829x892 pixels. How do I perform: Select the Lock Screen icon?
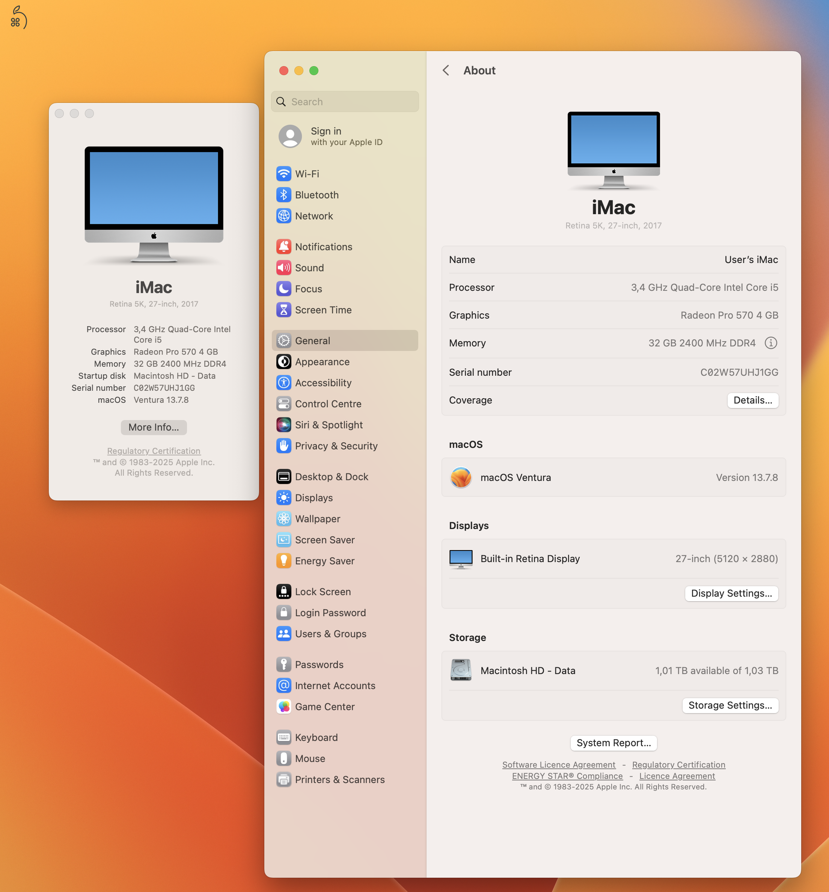(283, 591)
